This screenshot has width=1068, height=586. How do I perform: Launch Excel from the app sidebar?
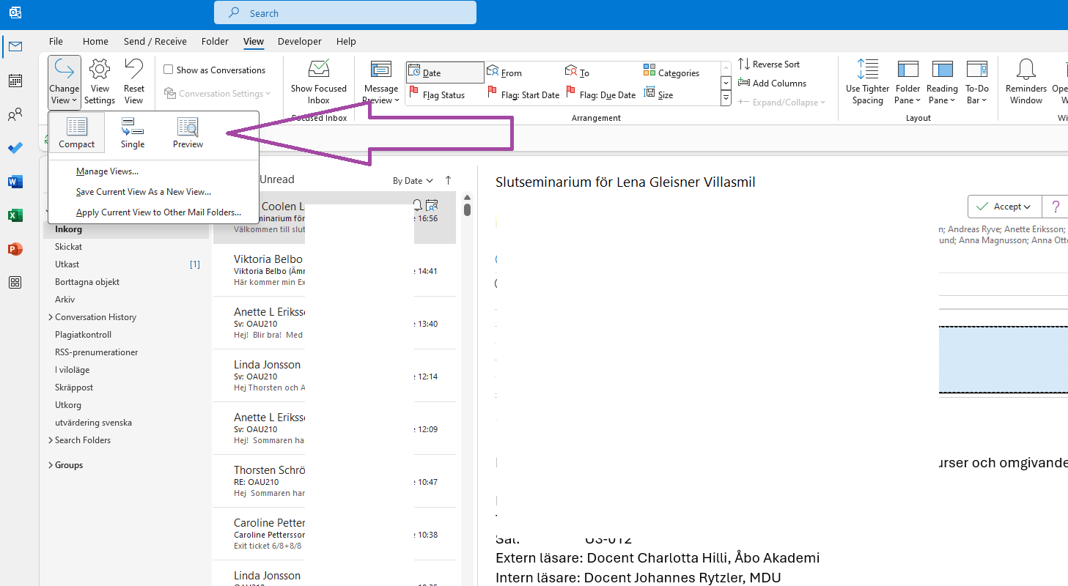click(15, 215)
